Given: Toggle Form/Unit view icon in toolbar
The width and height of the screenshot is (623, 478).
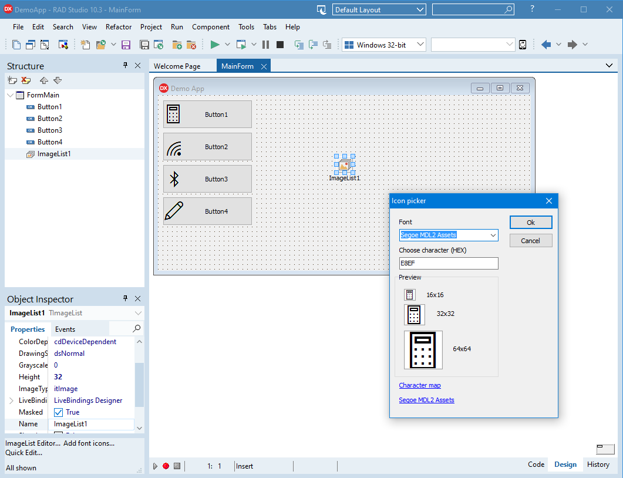Looking at the screenshot, I should click(45, 45).
